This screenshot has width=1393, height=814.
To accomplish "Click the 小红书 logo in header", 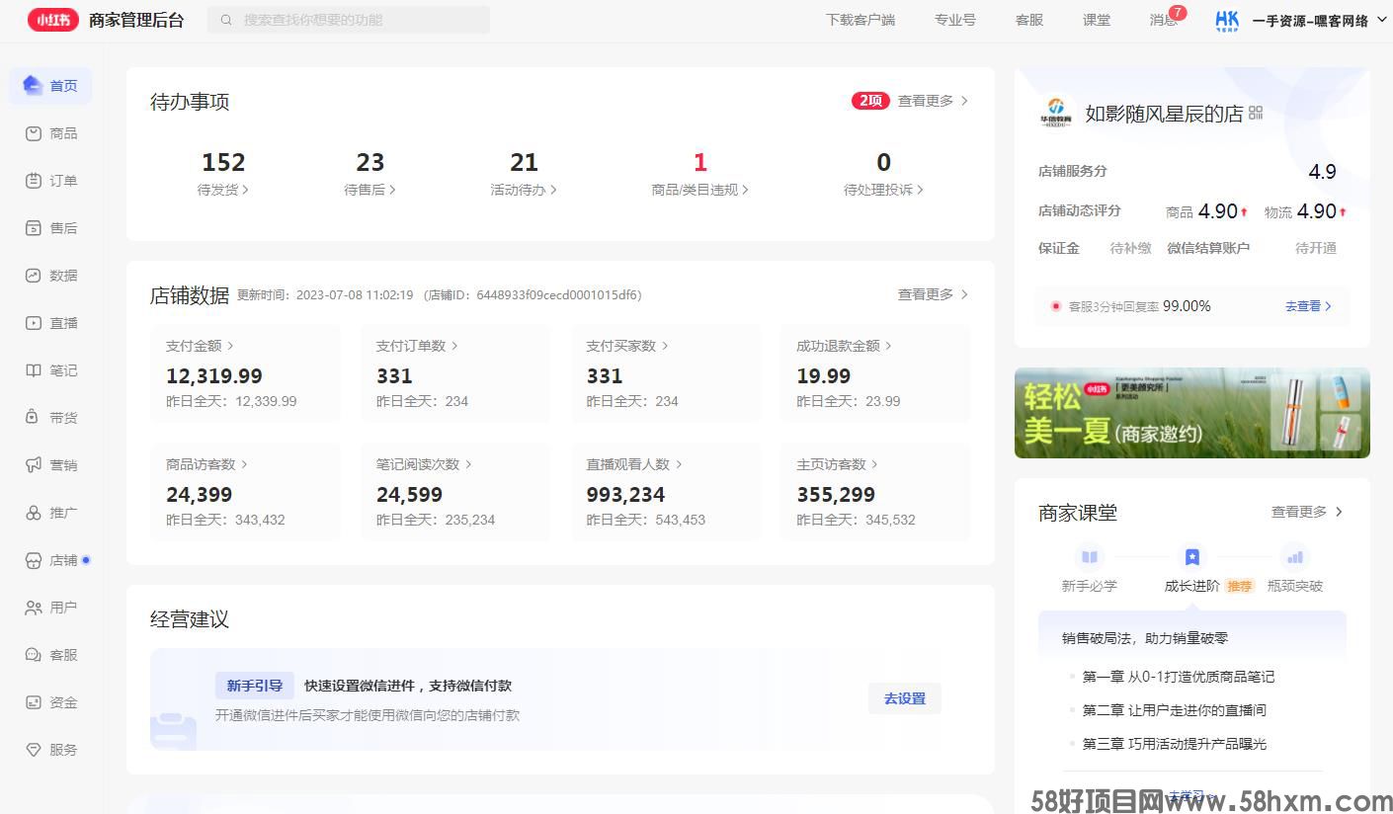I will 53,20.
